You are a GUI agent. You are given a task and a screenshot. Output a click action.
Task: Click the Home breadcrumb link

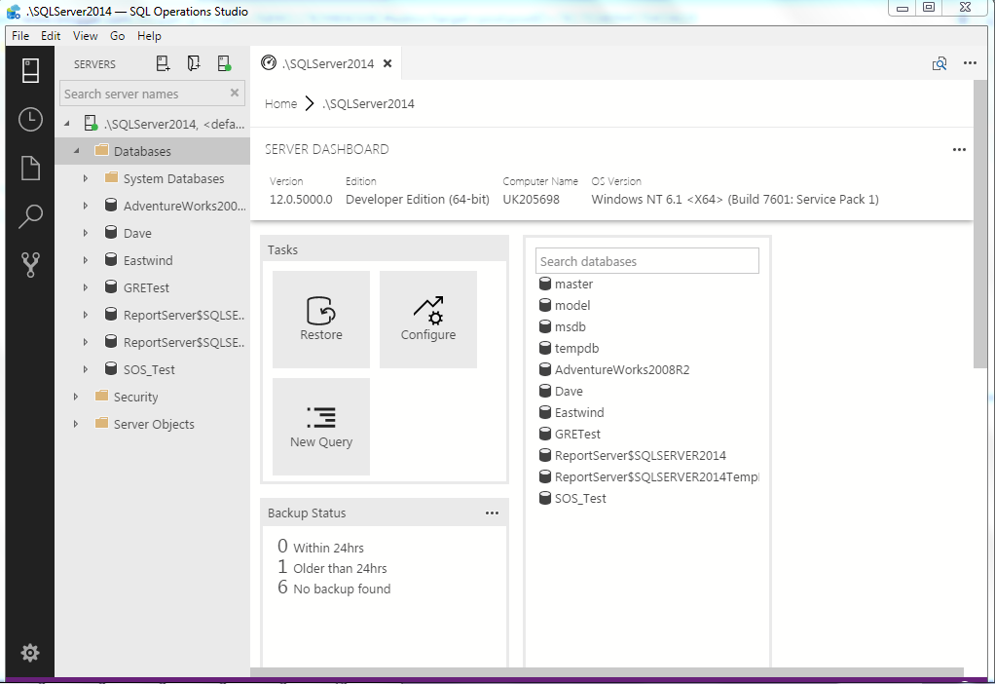coord(280,103)
